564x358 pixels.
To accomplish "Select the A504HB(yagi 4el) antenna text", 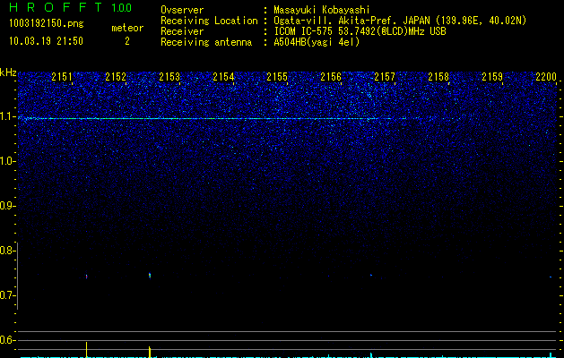I will [x=317, y=42].
